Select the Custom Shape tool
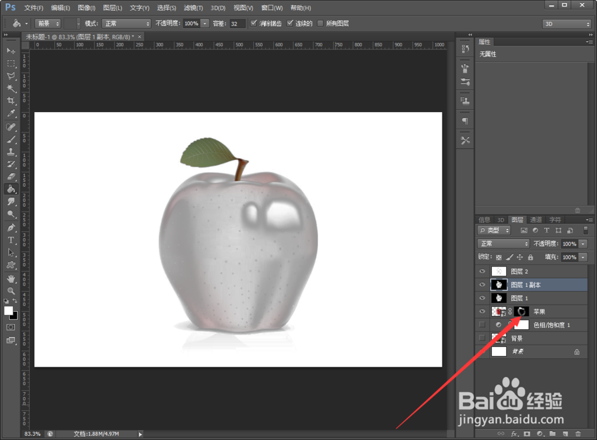The height and width of the screenshot is (440, 597). (11, 265)
